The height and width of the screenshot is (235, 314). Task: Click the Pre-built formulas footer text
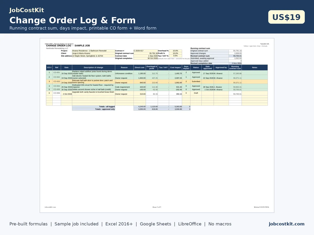[29, 224]
